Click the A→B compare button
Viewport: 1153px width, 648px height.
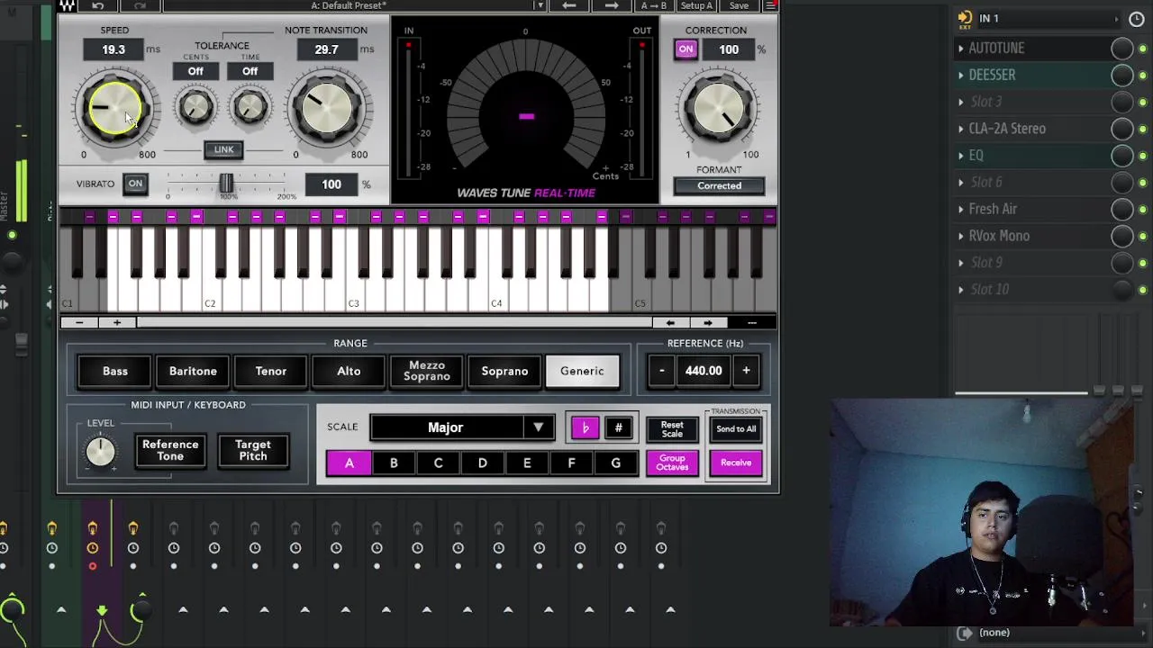[x=654, y=5]
